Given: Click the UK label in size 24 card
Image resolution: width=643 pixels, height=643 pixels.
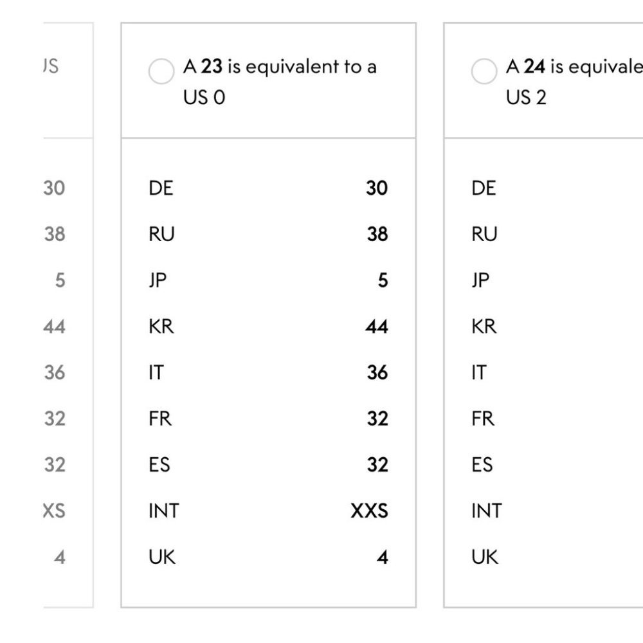Looking at the screenshot, I should click(485, 557).
